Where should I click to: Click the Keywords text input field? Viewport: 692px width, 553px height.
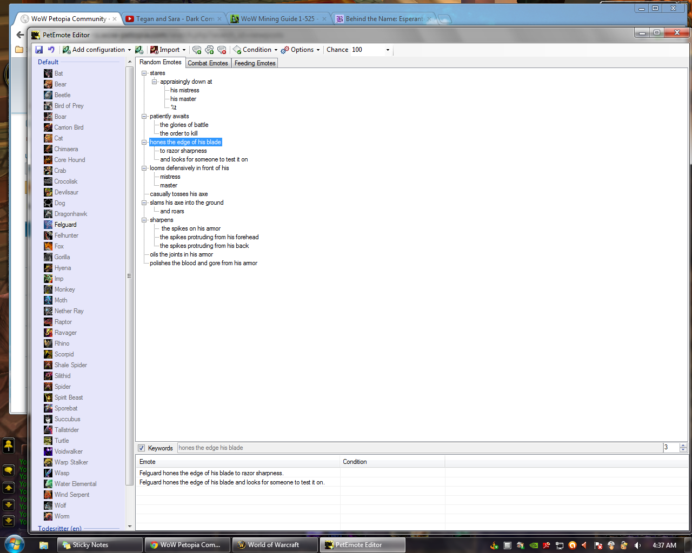(x=420, y=448)
